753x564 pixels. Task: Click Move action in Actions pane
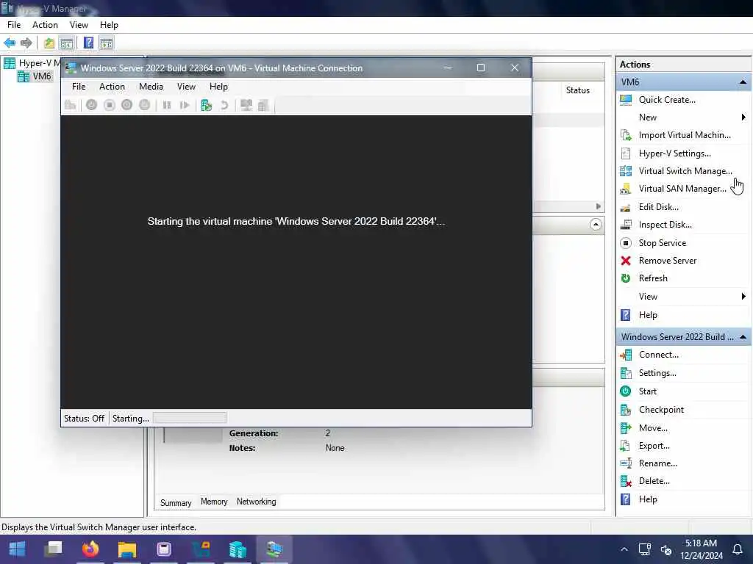click(653, 428)
